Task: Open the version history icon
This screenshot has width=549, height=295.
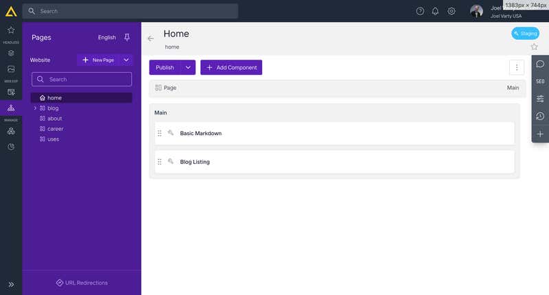Action: 540,116
